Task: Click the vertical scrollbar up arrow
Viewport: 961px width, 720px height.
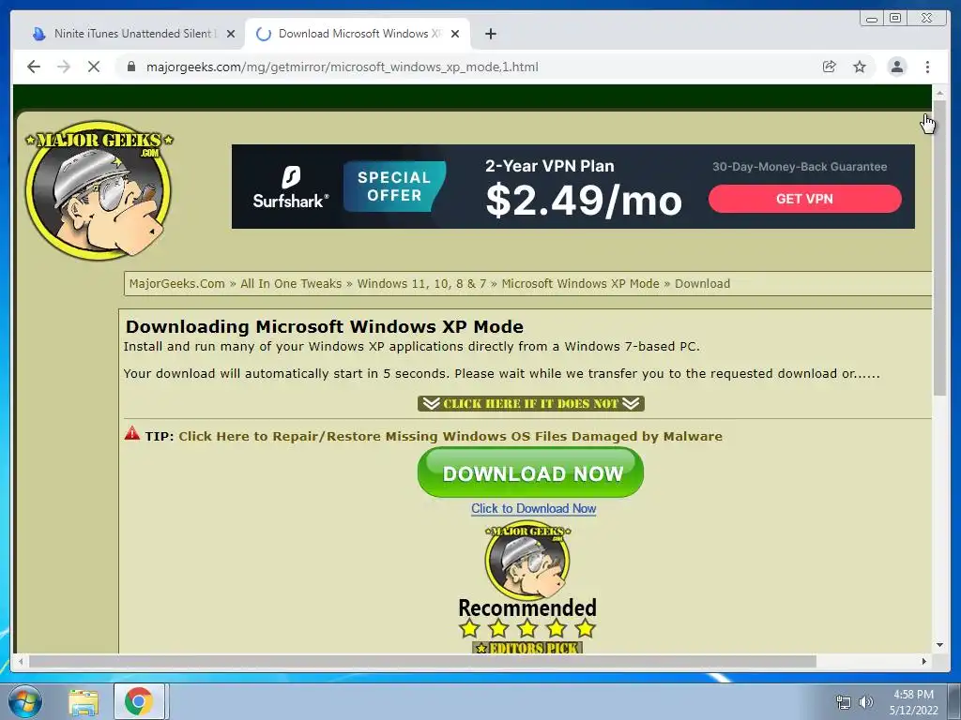Action: (939, 93)
